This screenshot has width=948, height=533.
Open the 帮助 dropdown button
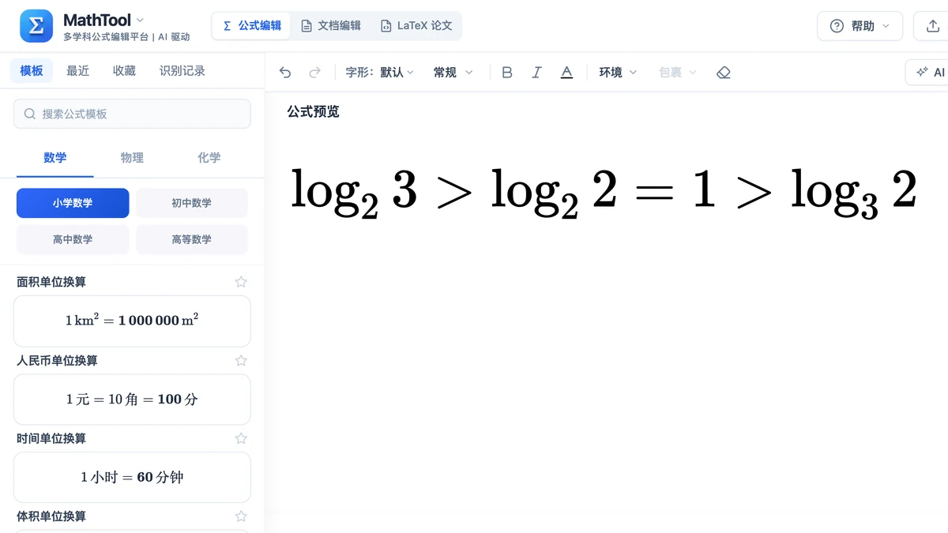coord(860,26)
